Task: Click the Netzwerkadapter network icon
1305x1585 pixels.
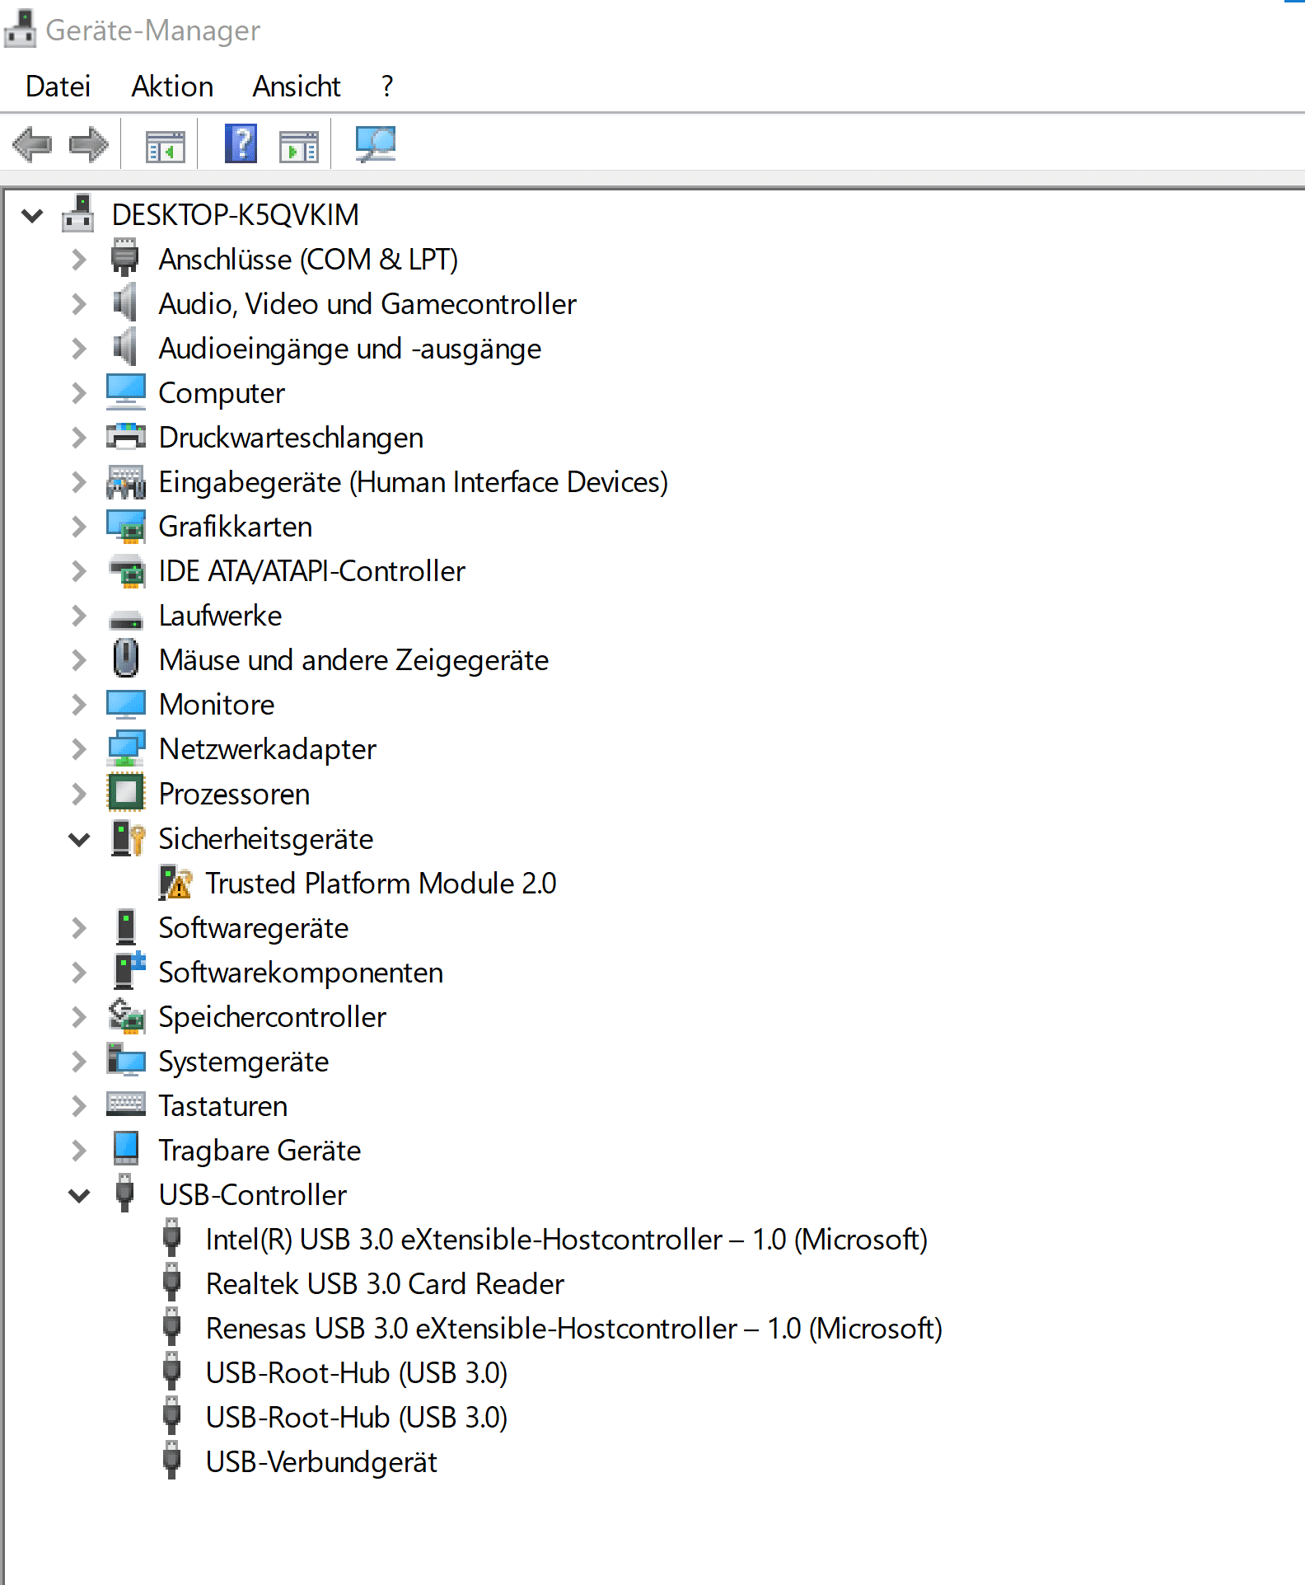Action: 126,748
